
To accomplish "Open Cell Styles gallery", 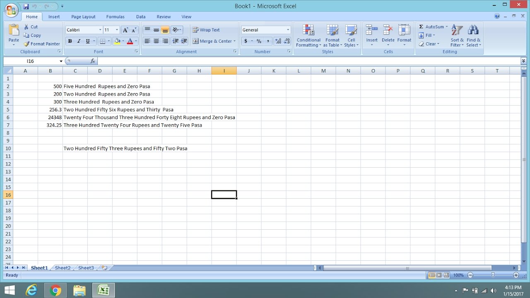I will [x=351, y=36].
